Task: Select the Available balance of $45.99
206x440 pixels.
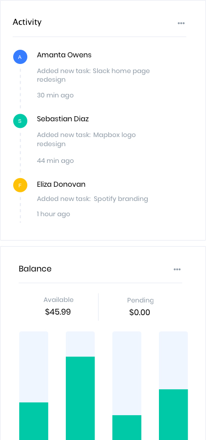Action: [58, 312]
